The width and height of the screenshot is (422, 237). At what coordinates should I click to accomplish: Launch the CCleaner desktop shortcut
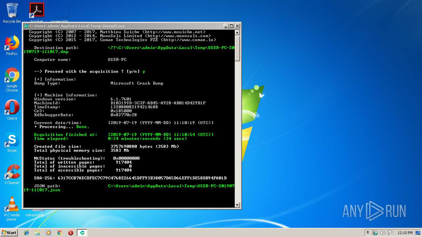coord(12,174)
